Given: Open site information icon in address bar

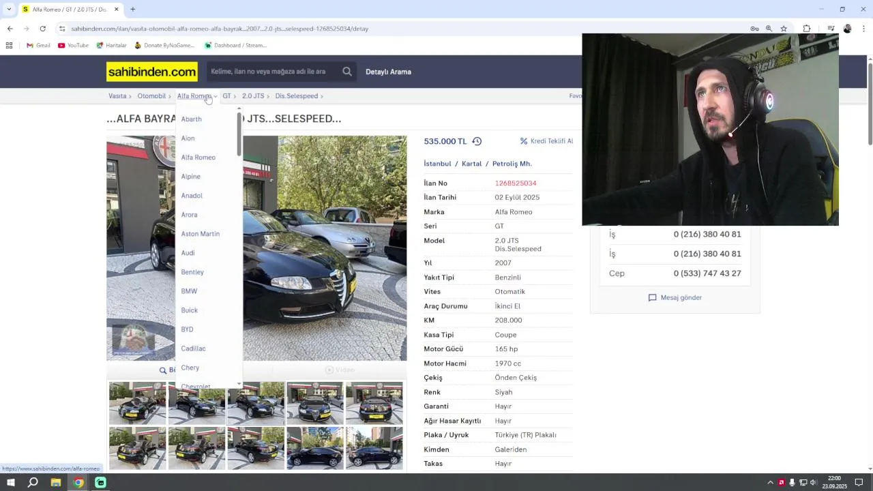Looking at the screenshot, I should 62,29.
